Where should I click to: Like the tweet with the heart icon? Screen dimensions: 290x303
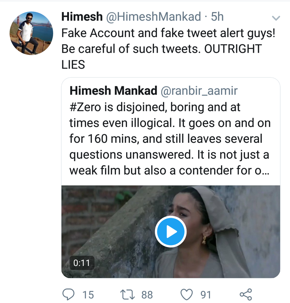pos(187,295)
